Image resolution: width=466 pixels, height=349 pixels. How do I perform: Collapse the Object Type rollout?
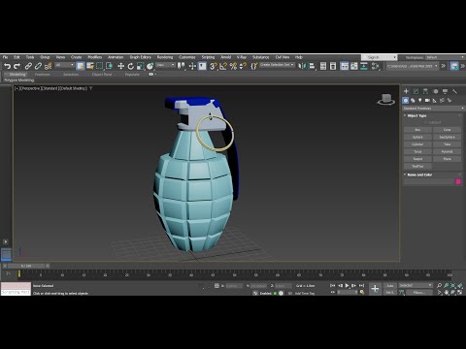coord(416,115)
